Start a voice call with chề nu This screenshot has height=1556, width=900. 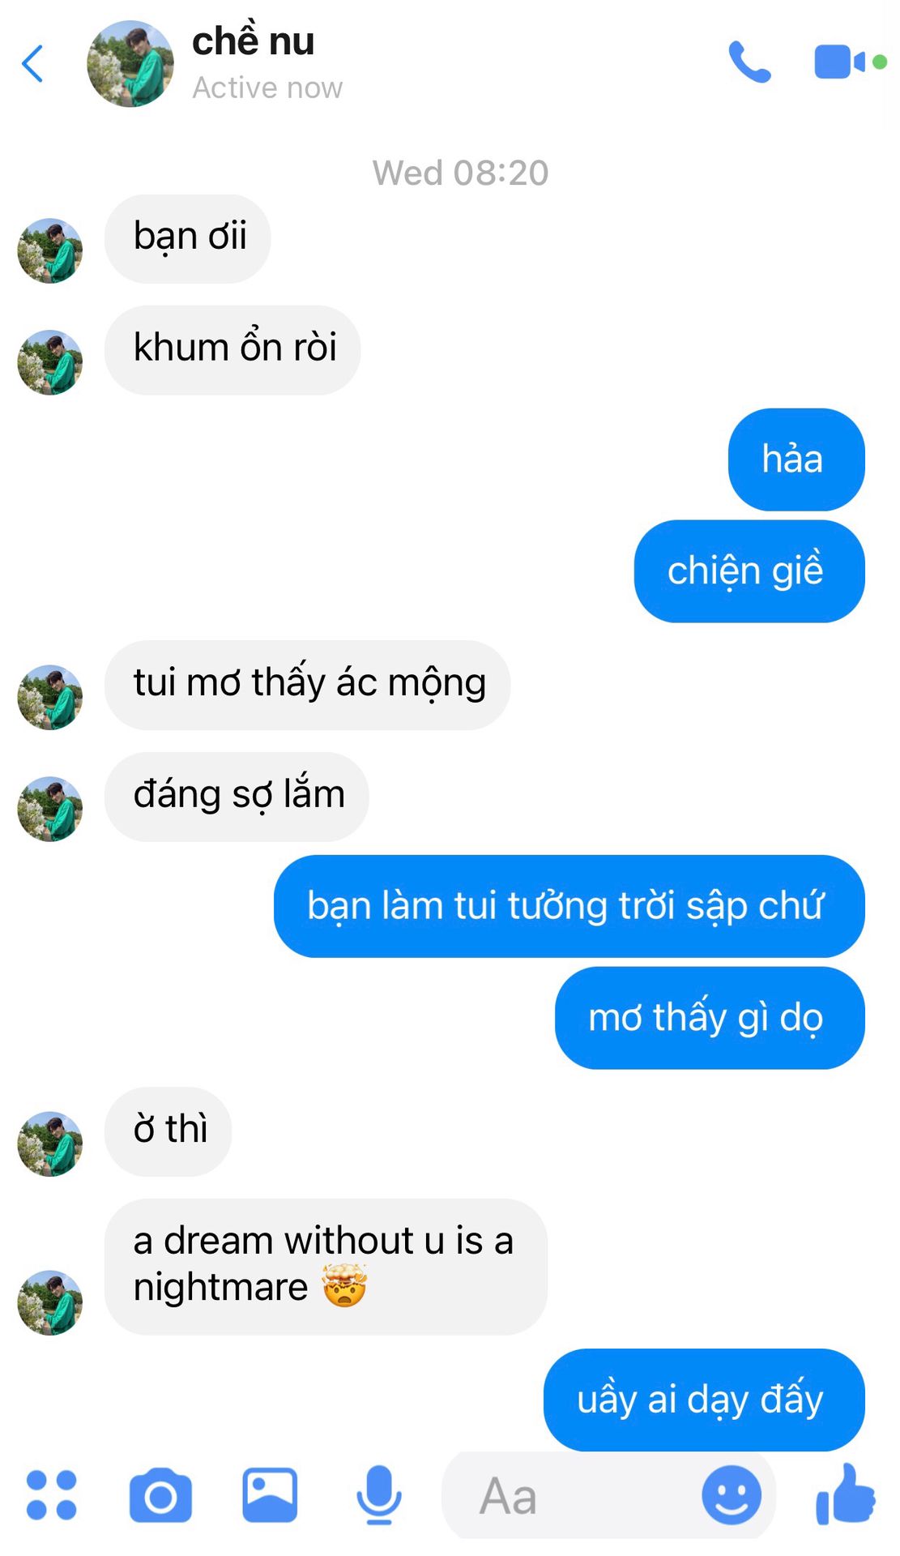point(749,62)
